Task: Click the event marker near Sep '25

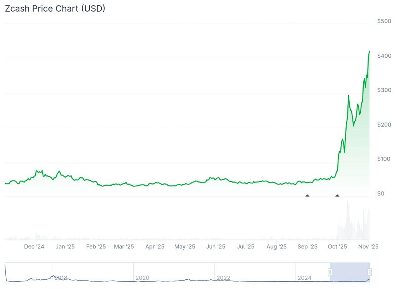Action: pyautogui.click(x=307, y=196)
